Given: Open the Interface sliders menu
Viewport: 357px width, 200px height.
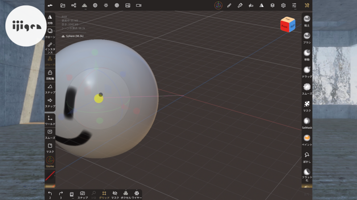Looking at the screenshot, I should [294, 5].
